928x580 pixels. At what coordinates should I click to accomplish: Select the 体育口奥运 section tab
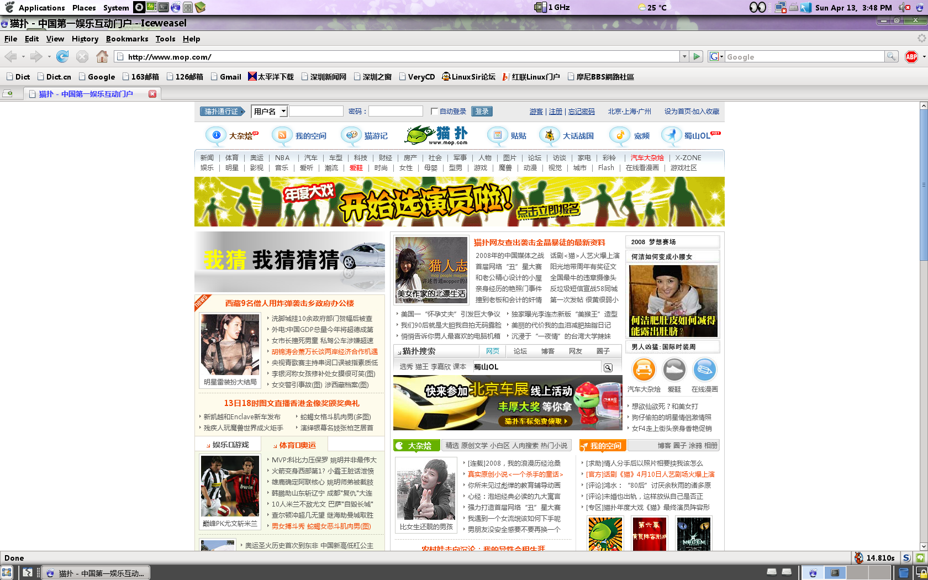pos(294,445)
